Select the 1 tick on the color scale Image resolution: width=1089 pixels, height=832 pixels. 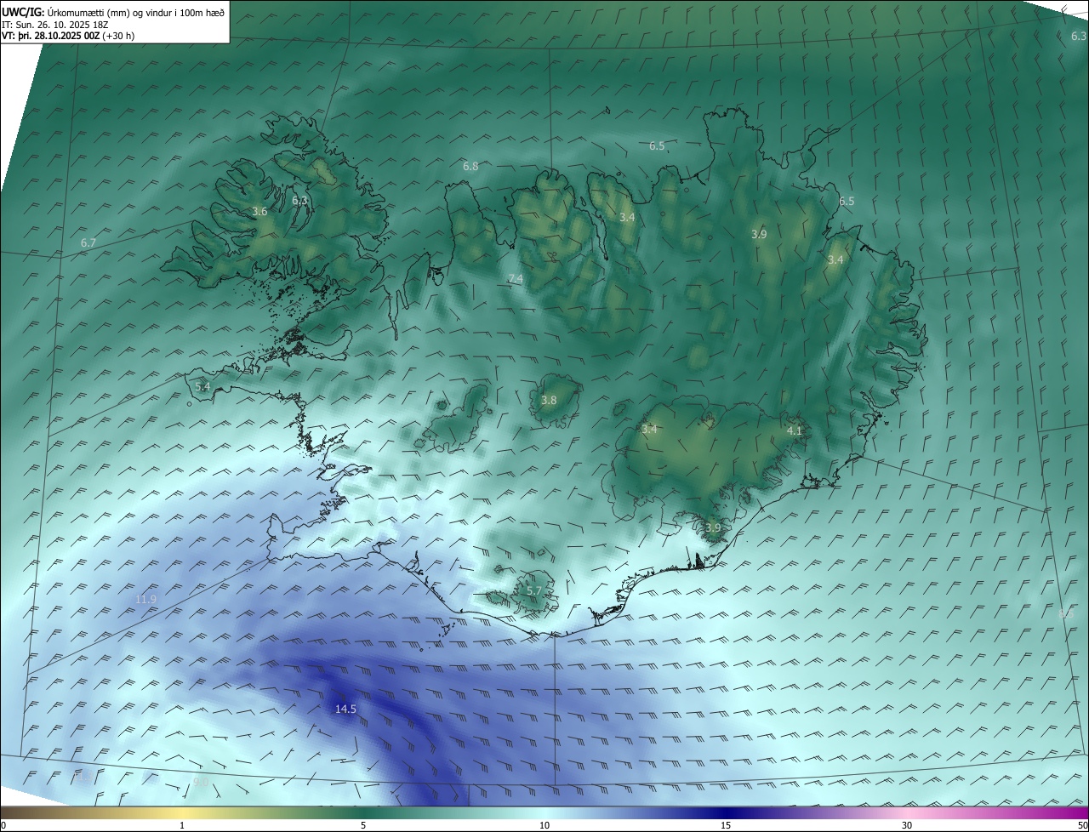(182, 825)
